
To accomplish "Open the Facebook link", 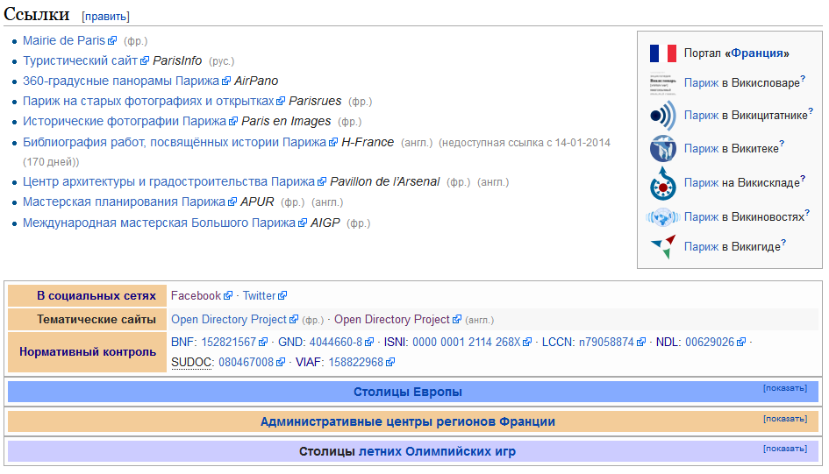I will point(196,296).
